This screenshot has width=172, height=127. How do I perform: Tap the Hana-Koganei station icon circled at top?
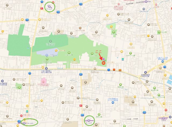49,5
